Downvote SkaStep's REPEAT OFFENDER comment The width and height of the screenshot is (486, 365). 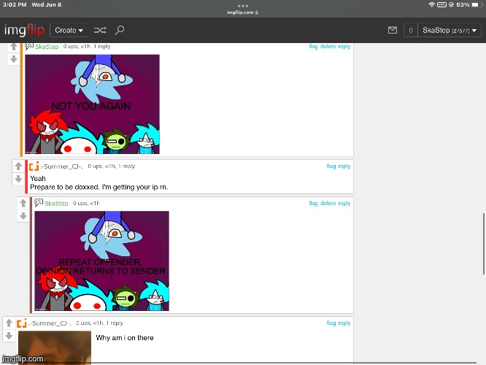[x=23, y=216]
